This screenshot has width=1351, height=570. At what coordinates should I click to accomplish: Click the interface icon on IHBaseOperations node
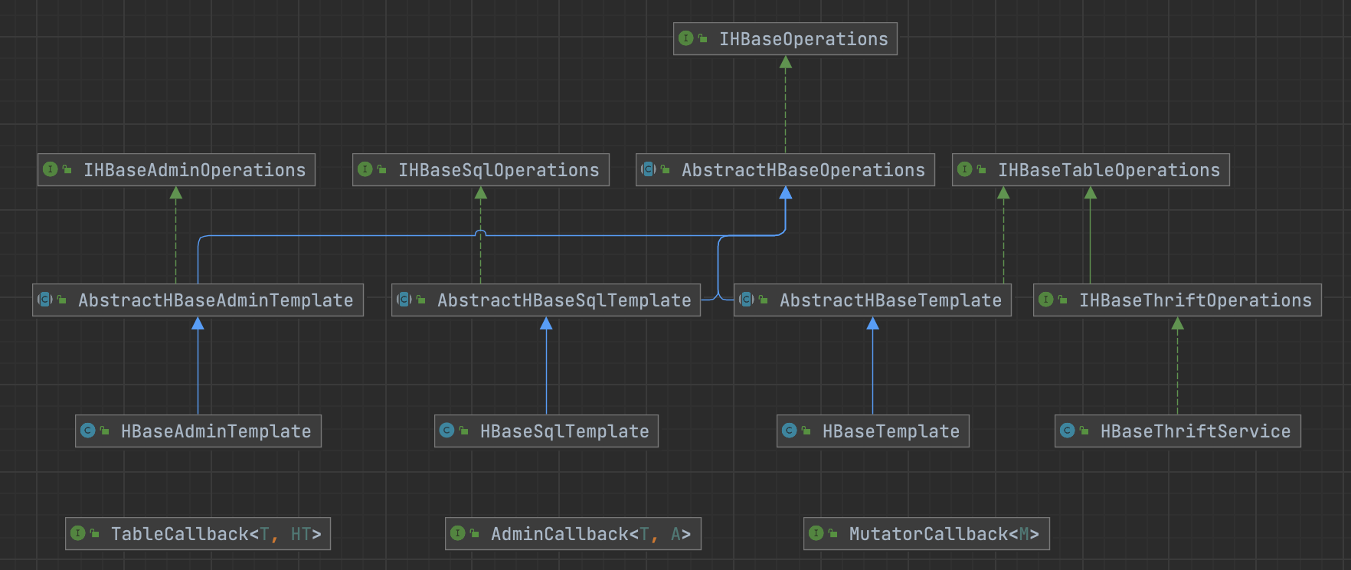click(686, 38)
